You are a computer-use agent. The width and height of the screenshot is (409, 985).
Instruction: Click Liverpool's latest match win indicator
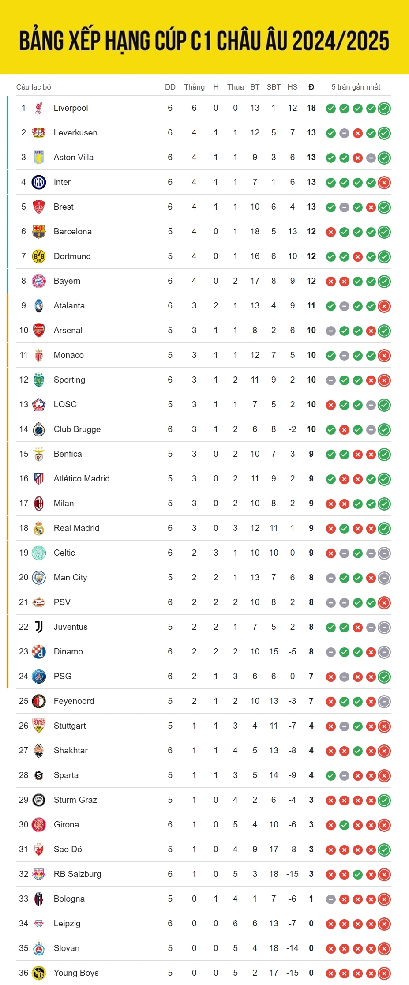[384, 109]
